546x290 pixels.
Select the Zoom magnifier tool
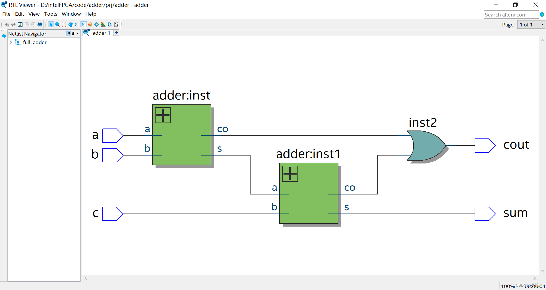[x=57, y=24]
